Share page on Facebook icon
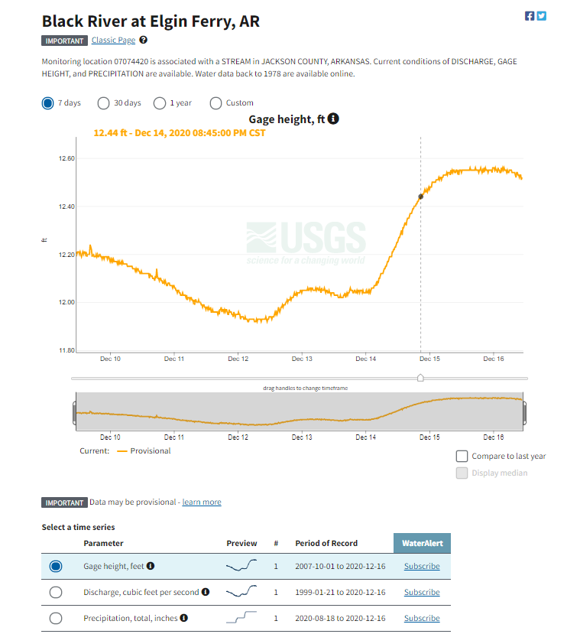The image size is (580, 634). tap(530, 16)
